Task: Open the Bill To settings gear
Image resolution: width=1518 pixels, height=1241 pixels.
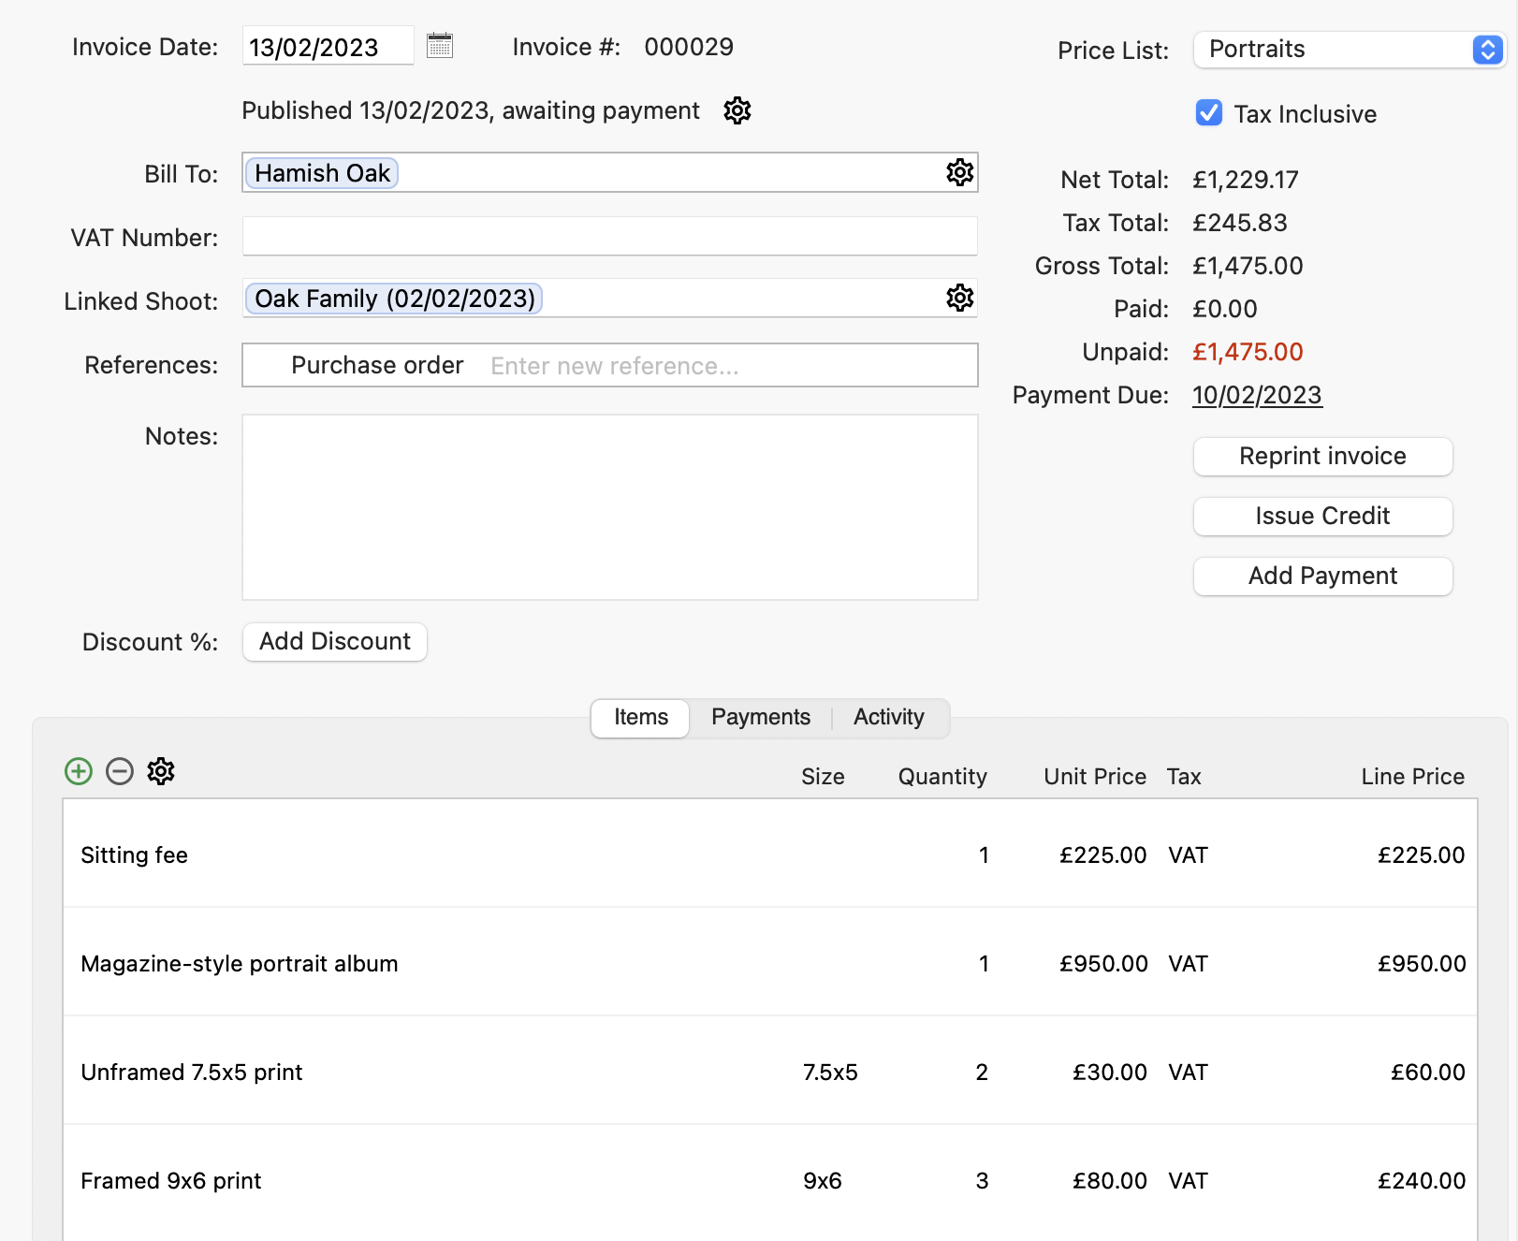Action: [958, 172]
